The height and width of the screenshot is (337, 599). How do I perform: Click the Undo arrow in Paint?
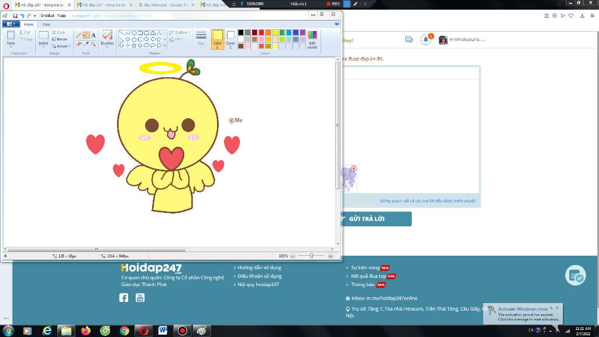[x=22, y=16]
